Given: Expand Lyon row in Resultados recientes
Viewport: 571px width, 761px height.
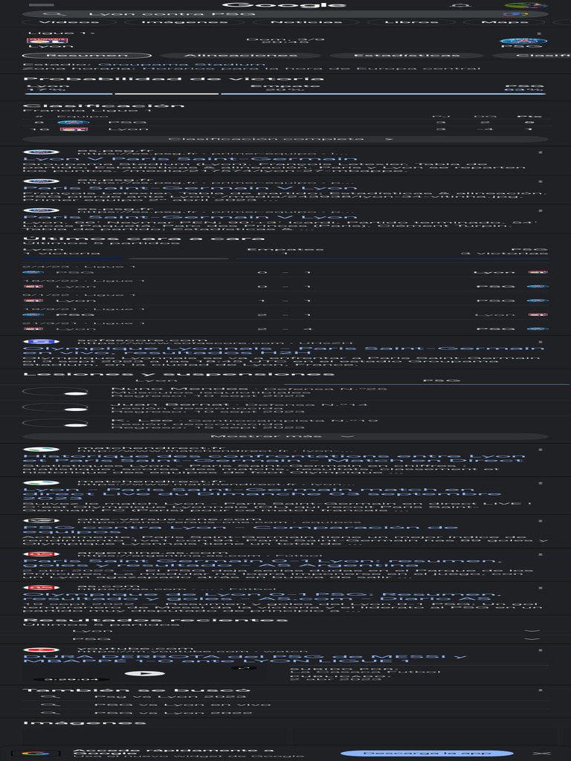Looking at the screenshot, I should tap(285, 631).
